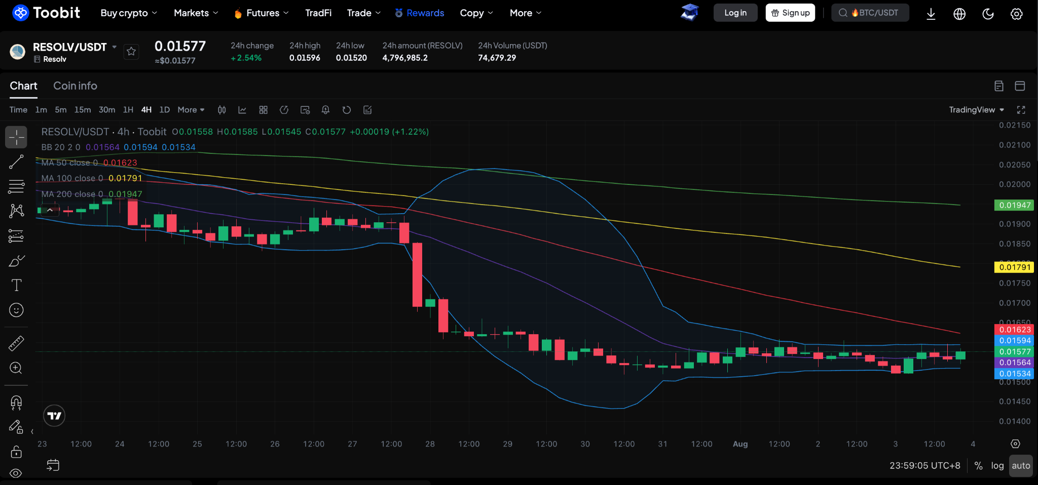The height and width of the screenshot is (485, 1038).
Task: Toggle the log scale option
Action: point(997,466)
